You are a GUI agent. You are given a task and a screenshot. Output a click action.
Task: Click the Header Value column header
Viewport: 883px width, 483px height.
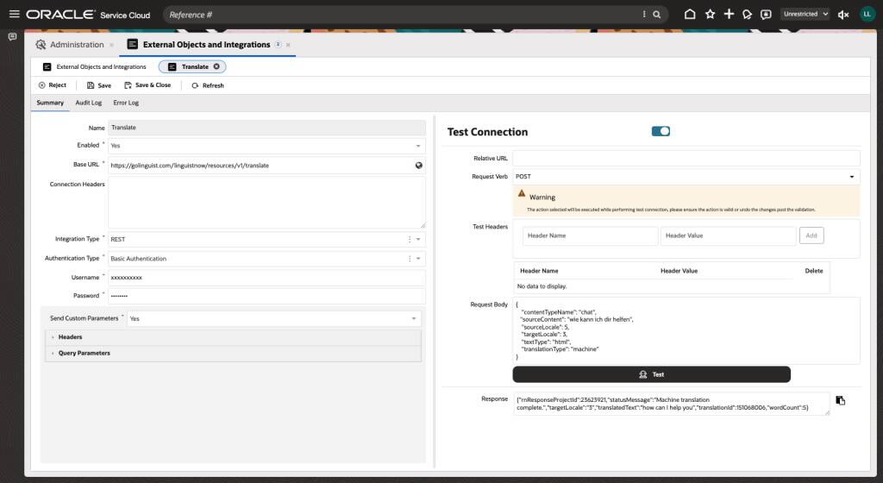tap(679, 271)
